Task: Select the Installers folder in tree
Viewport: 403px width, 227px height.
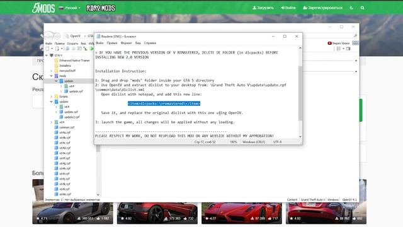Action: (x=65, y=66)
